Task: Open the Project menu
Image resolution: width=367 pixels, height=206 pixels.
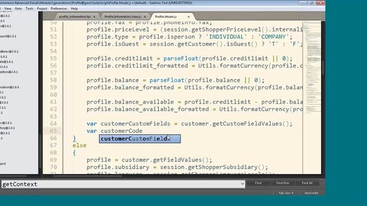Action: pyautogui.click(x=42, y=9)
